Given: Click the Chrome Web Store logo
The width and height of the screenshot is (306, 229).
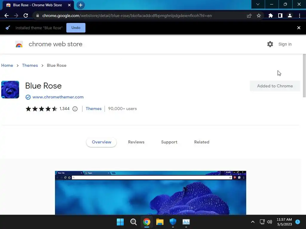Looking at the screenshot, I should [x=19, y=44].
